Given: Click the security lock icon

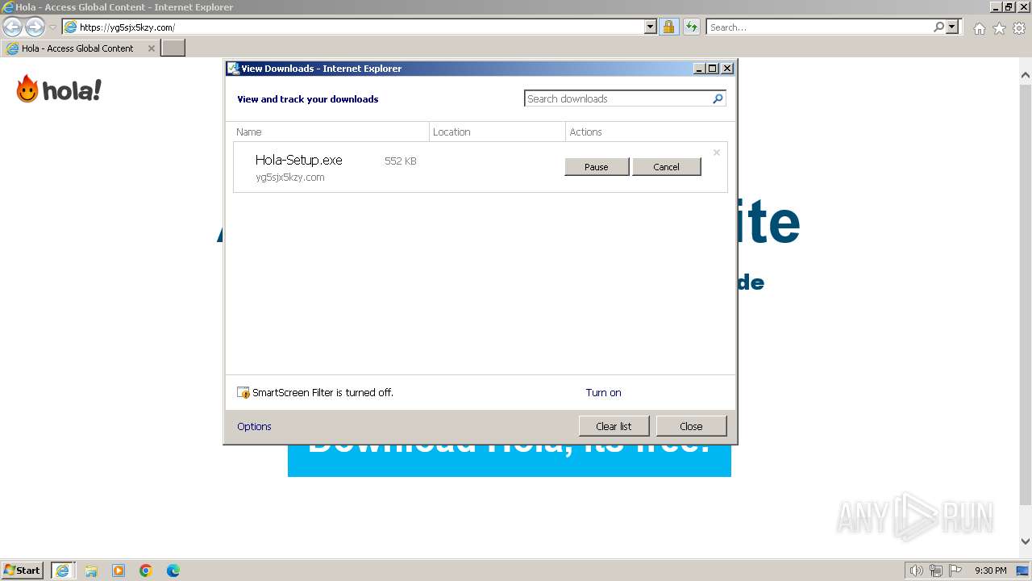Looking at the screenshot, I should tap(668, 27).
